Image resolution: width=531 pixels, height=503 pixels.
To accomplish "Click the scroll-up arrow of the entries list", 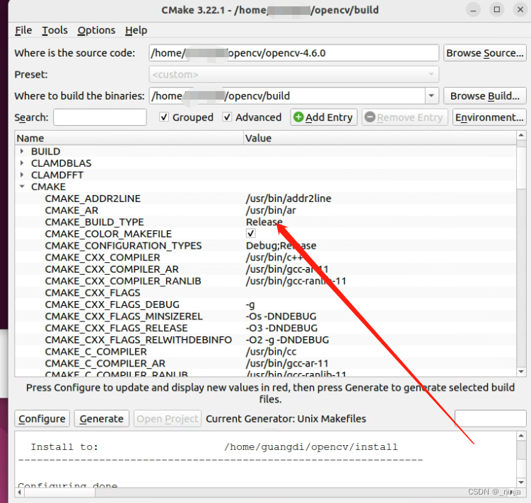I will tap(521, 136).
